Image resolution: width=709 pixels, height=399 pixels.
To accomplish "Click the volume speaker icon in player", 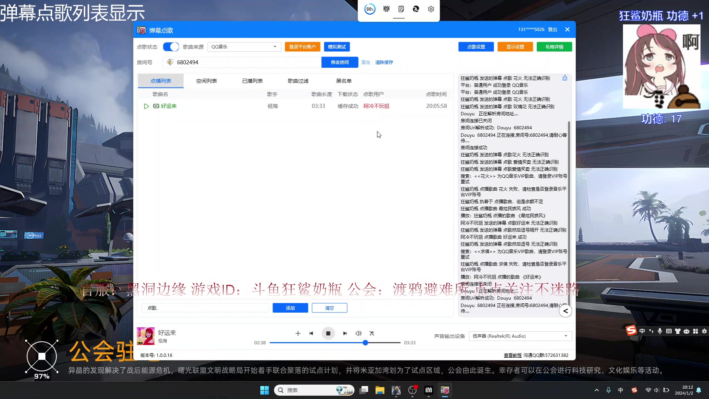I will pos(359,333).
